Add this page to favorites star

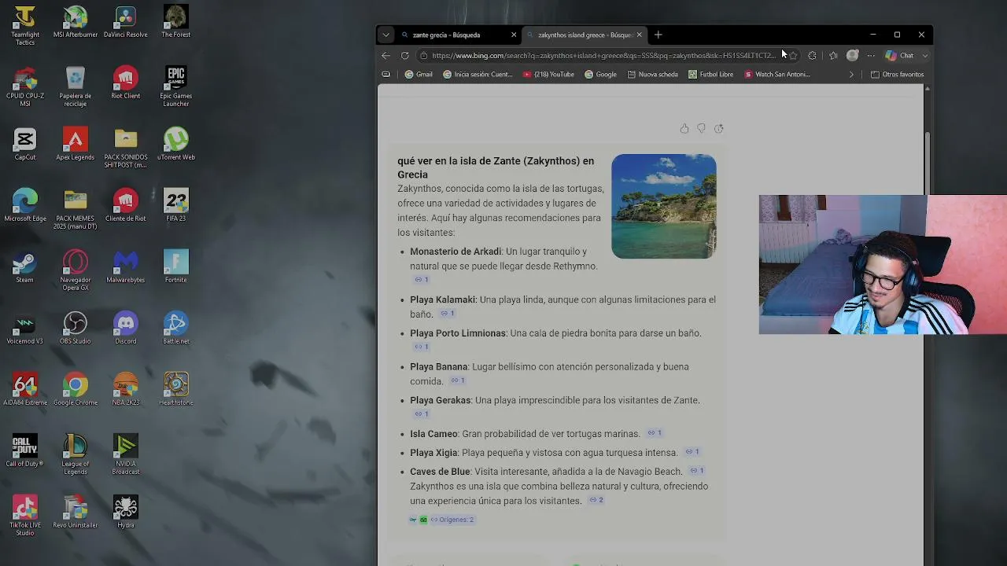point(793,56)
